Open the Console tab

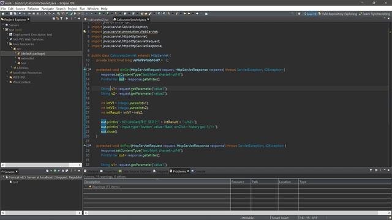point(198,171)
